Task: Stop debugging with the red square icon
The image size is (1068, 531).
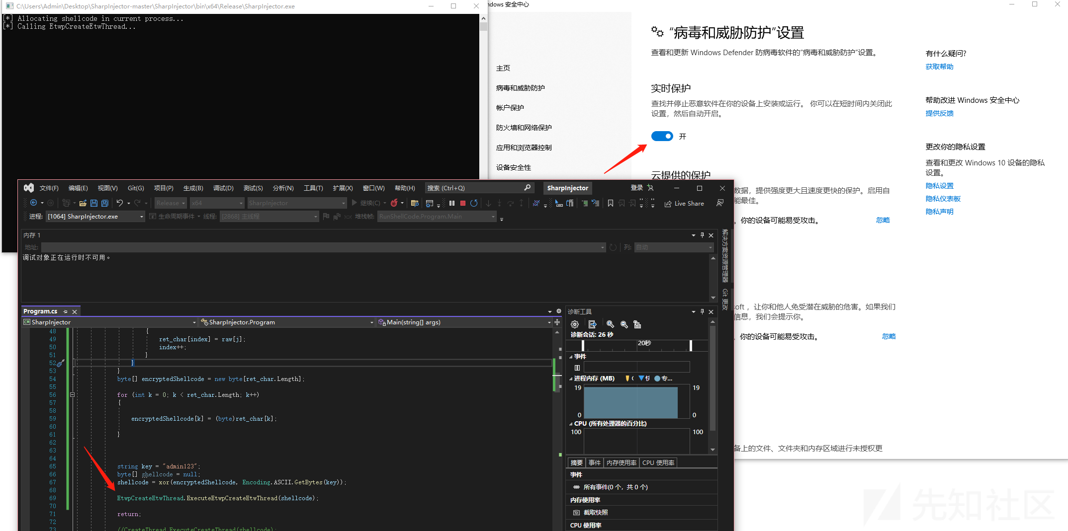Action: [463, 203]
